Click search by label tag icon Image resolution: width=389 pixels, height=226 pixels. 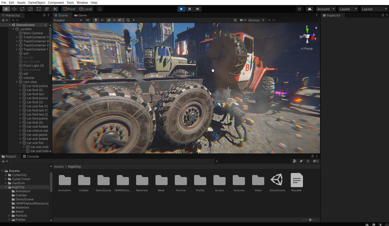point(301,161)
